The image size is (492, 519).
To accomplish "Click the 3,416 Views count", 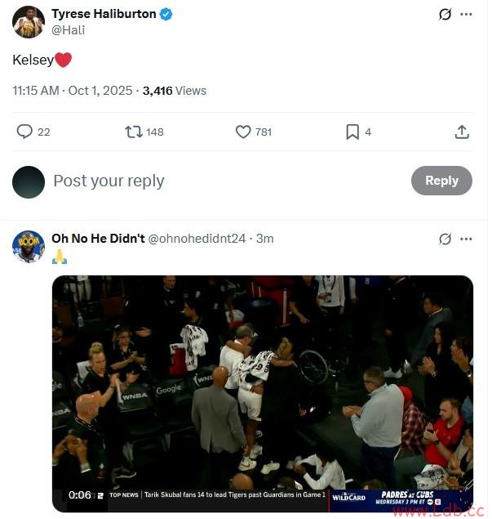I will click(175, 91).
